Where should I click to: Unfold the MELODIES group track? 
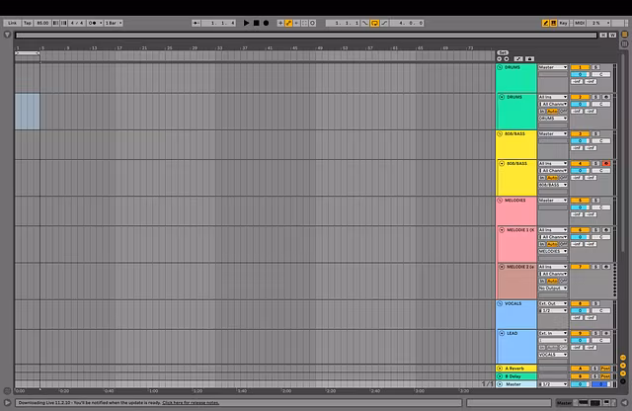(500, 200)
